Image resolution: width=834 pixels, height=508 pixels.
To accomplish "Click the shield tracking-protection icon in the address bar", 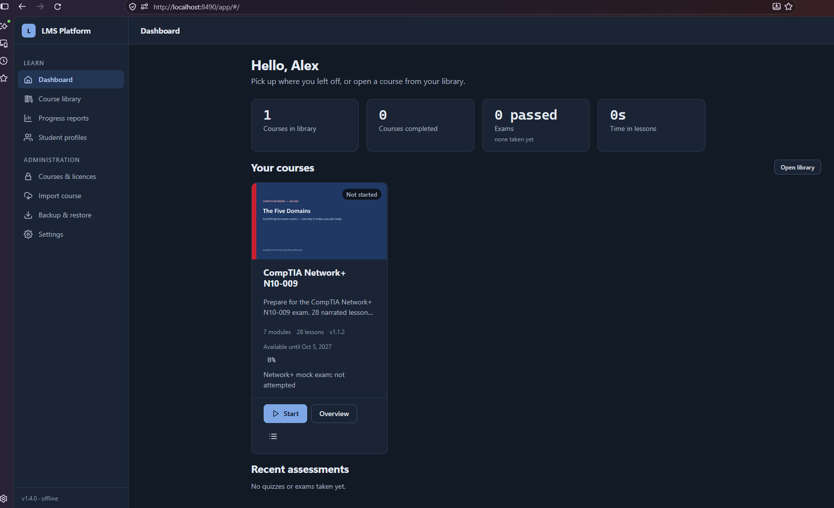I will click(133, 7).
